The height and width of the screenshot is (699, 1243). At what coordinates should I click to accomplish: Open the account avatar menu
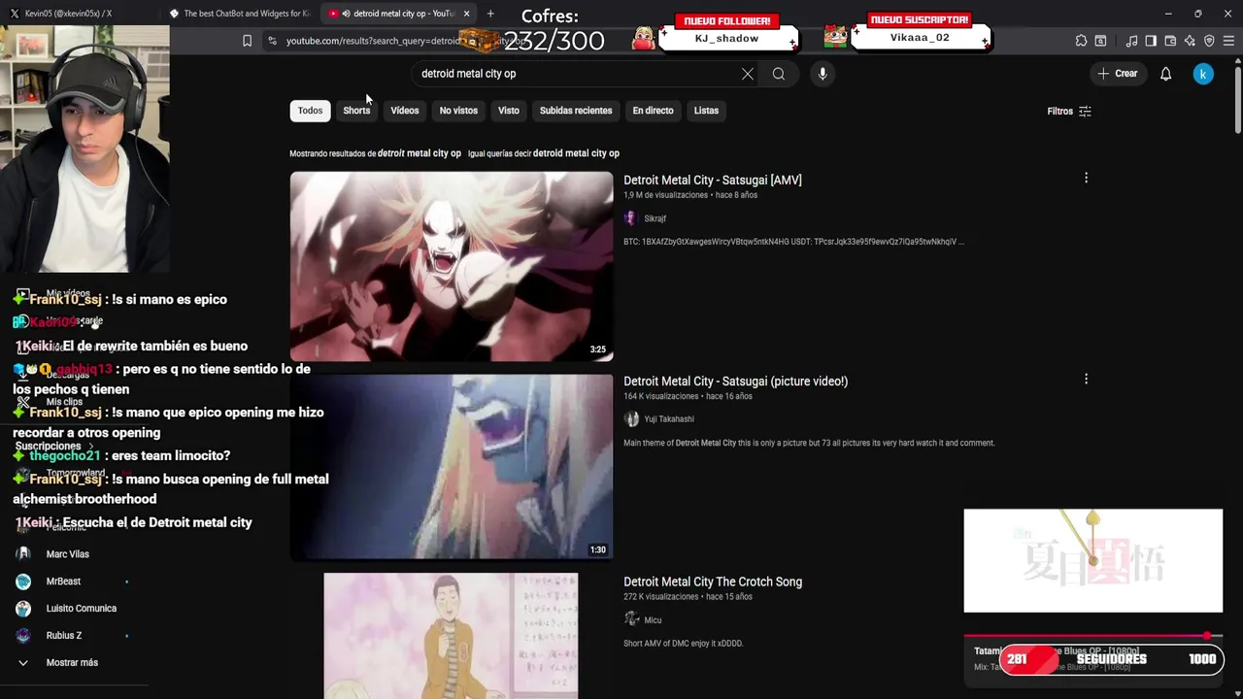(x=1203, y=74)
